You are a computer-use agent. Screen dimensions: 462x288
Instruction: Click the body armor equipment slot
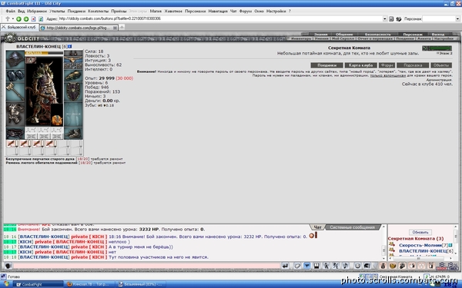(15, 114)
